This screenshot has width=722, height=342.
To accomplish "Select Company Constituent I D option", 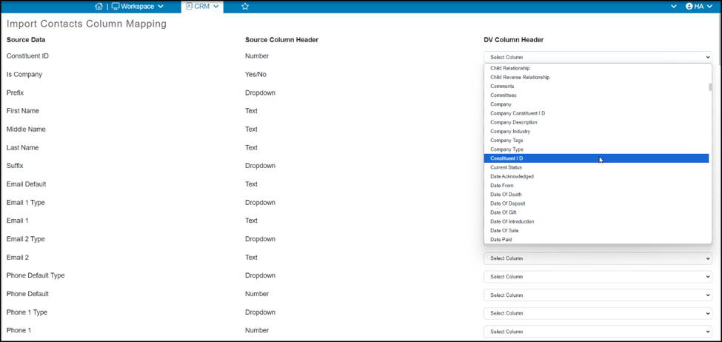I will (596, 113).
